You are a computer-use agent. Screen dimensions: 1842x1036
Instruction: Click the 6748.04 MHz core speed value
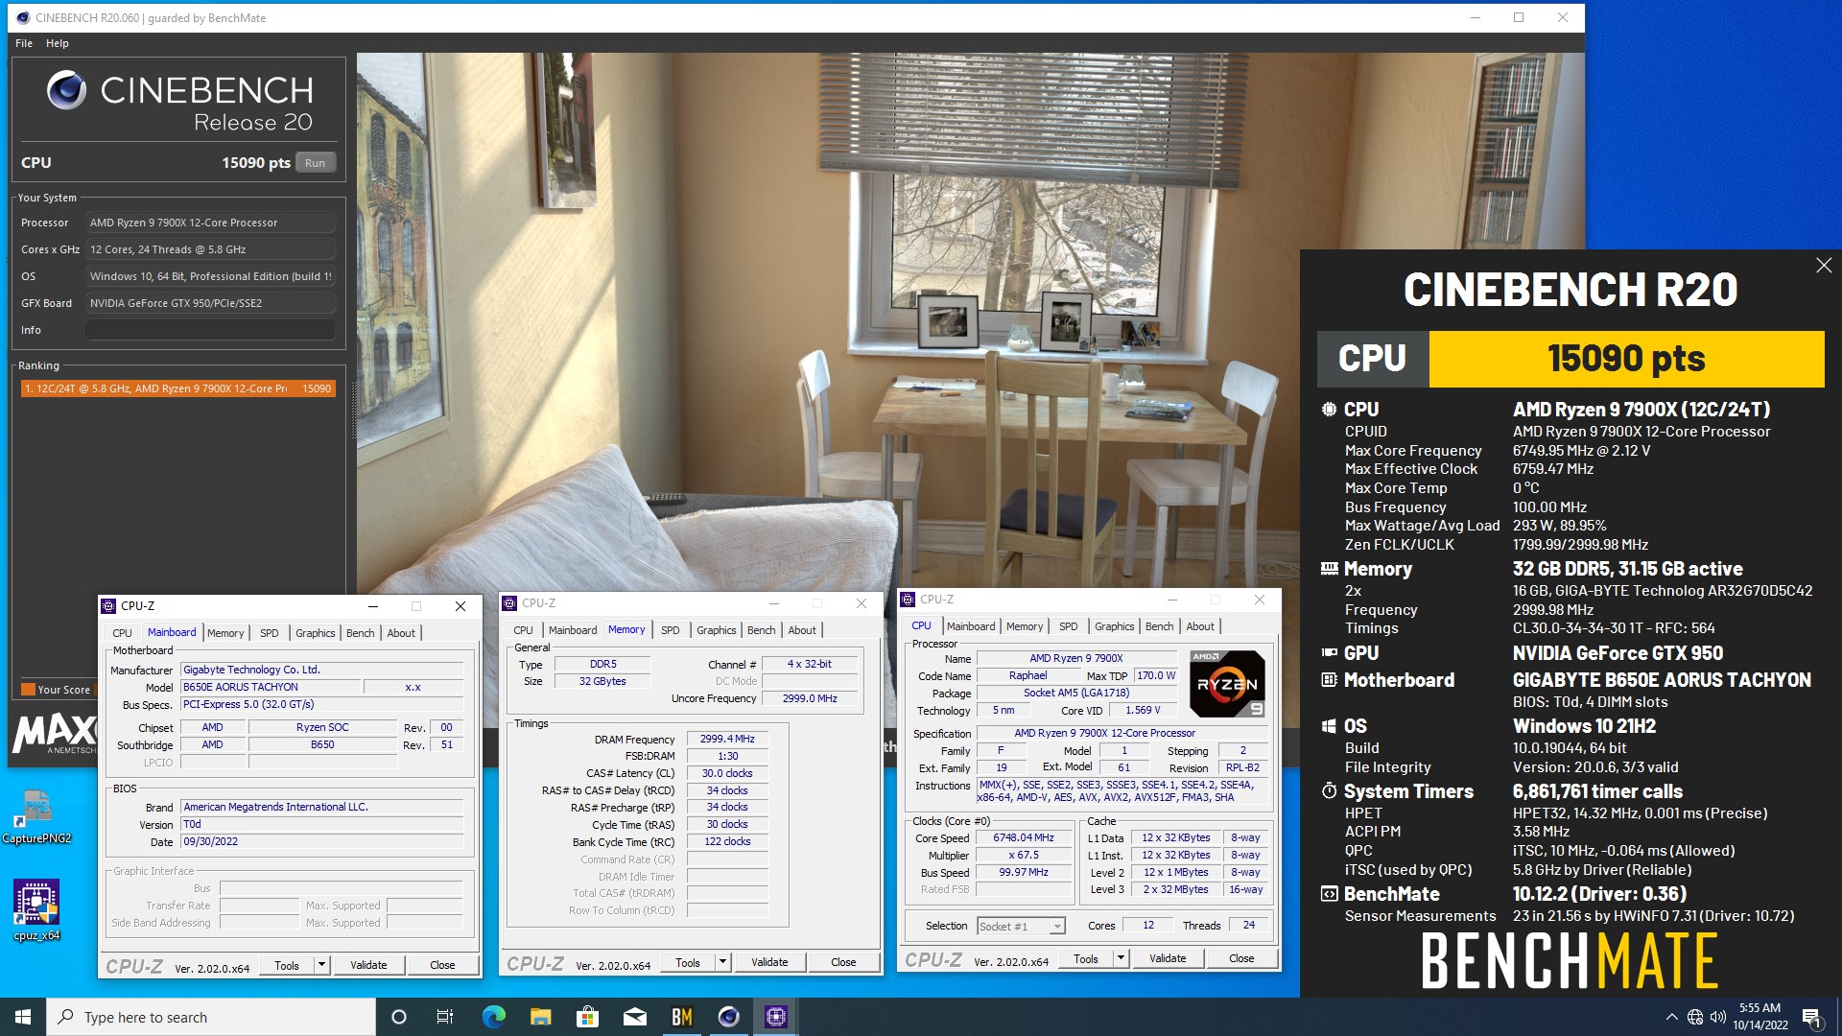pyautogui.click(x=1024, y=838)
